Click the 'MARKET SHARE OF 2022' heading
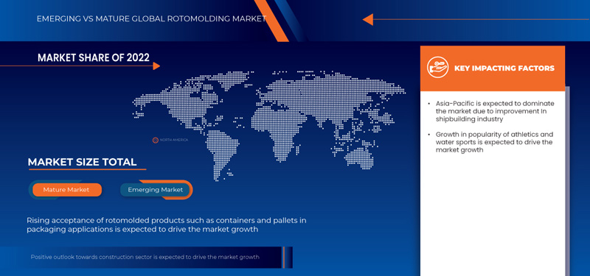590x276 pixels. click(94, 57)
